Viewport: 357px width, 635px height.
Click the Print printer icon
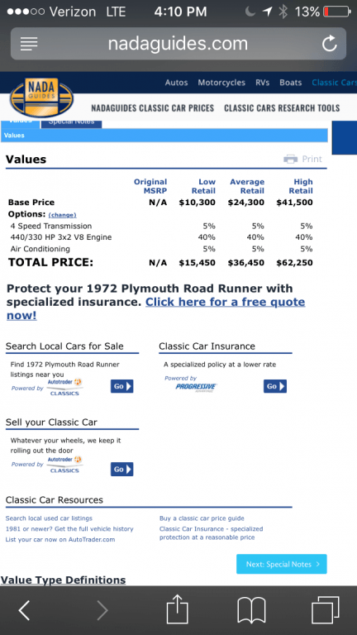291,159
